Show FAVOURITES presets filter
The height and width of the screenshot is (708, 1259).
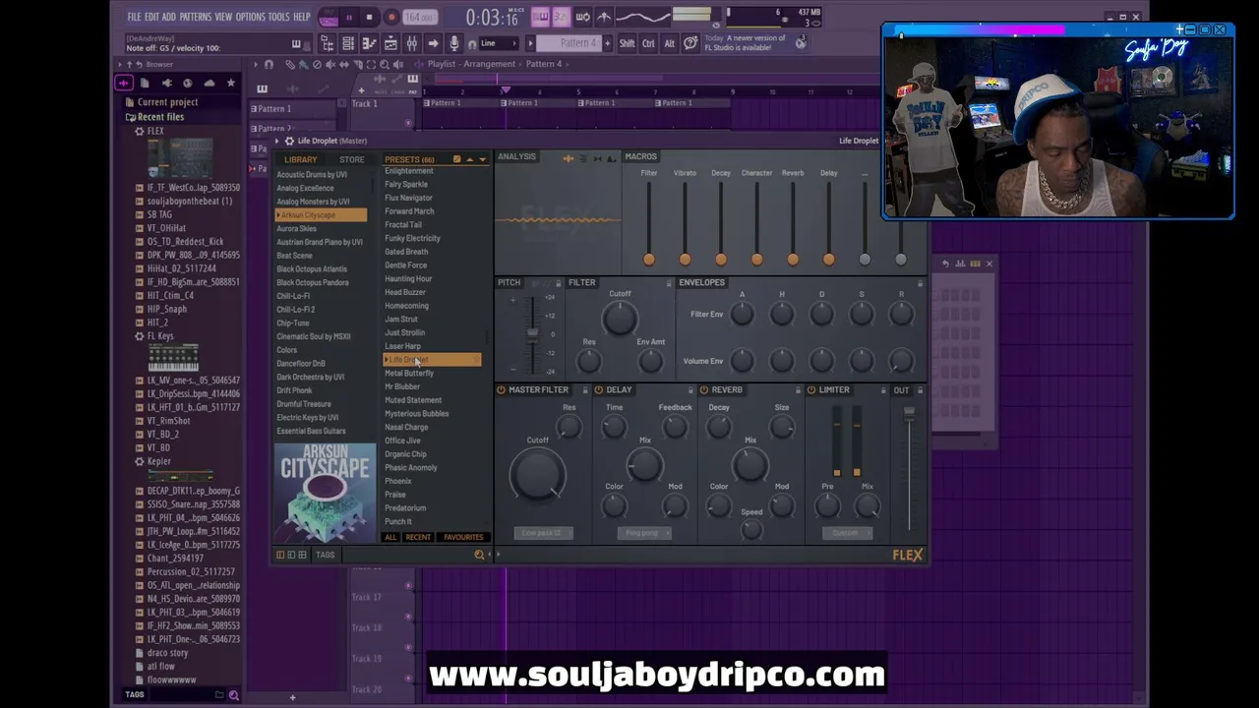click(463, 538)
